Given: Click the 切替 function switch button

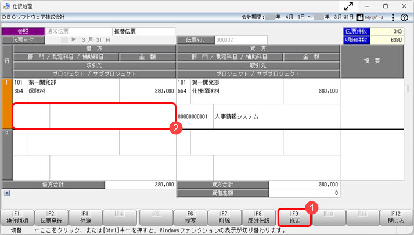Looking at the screenshot, I should pos(16,230).
